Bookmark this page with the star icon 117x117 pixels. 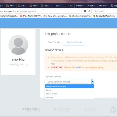89,11
